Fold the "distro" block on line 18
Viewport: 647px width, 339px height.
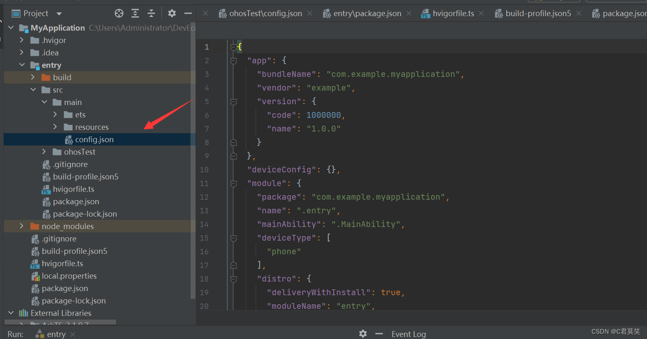coord(234,279)
